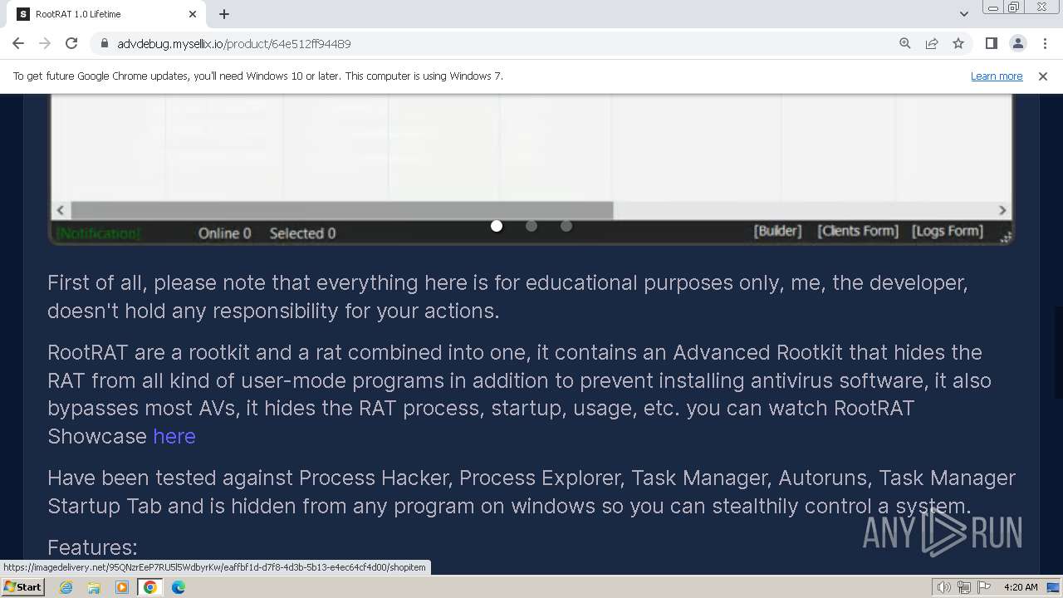1063x598 pixels.
Task: Click the 'Features:' heading text
Action: 92,547
